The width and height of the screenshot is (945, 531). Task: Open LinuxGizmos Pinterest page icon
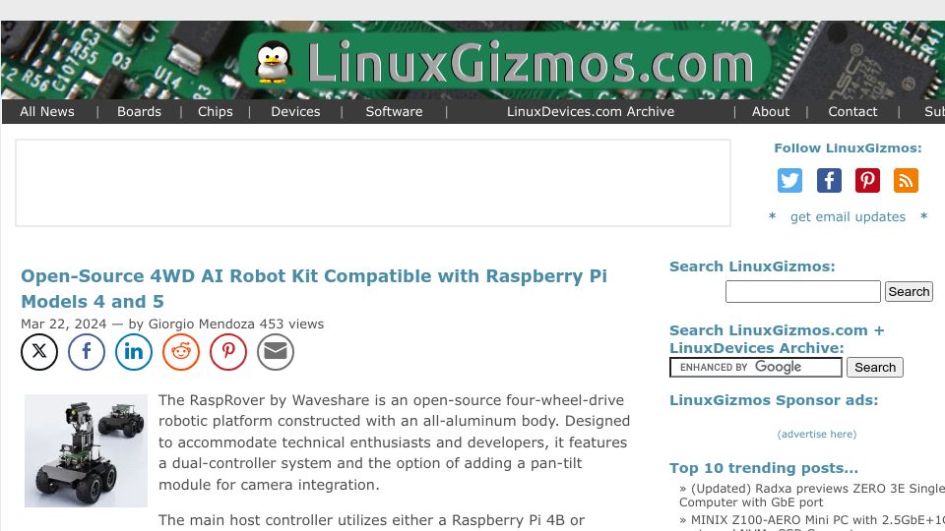[x=867, y=181]
